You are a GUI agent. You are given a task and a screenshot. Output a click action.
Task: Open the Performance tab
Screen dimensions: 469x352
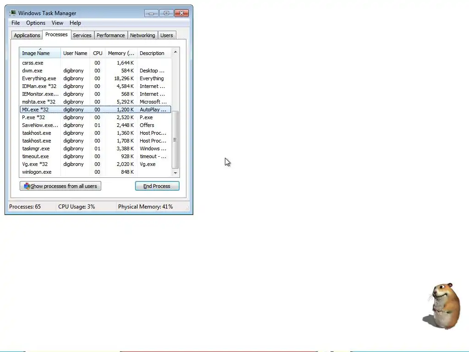click(x=111, y=35)
